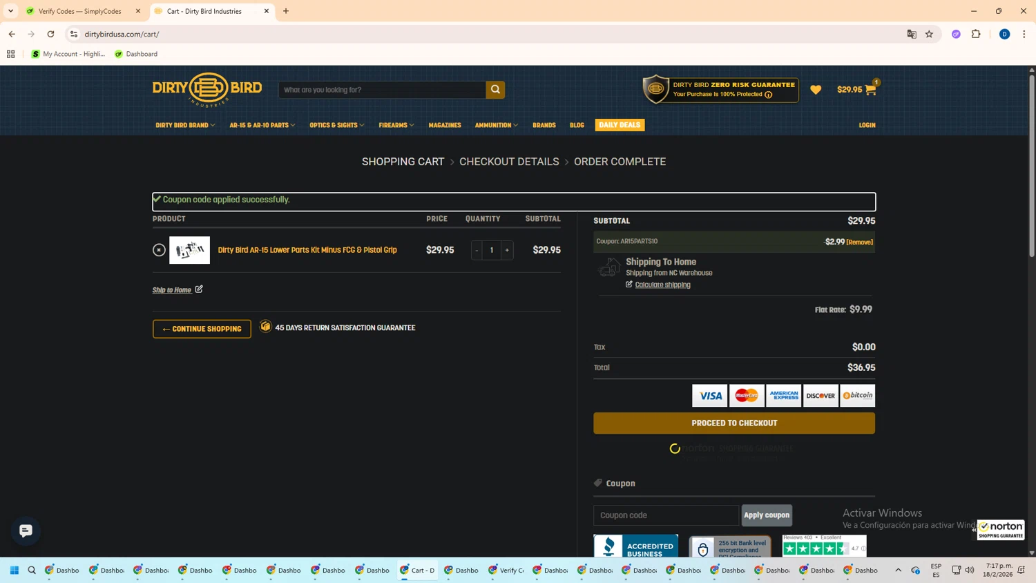
Task: Open the Chrome profile avatar
Action: click(1004, 34)
